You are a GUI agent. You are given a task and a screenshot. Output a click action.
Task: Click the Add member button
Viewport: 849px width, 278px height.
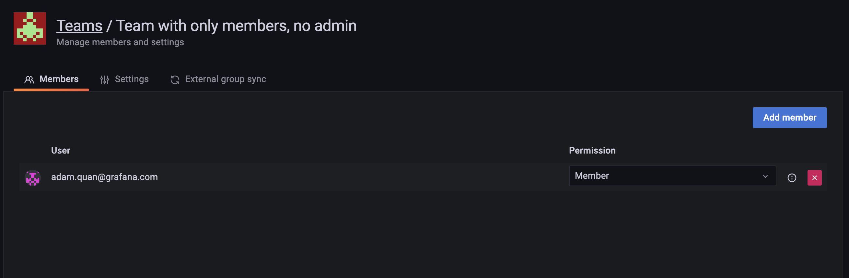[x=790, y=117]
